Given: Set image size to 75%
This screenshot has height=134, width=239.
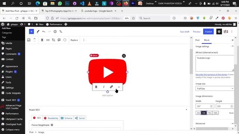Looking at the screenshot, I should pyautogui.click(x=209, y=113).
